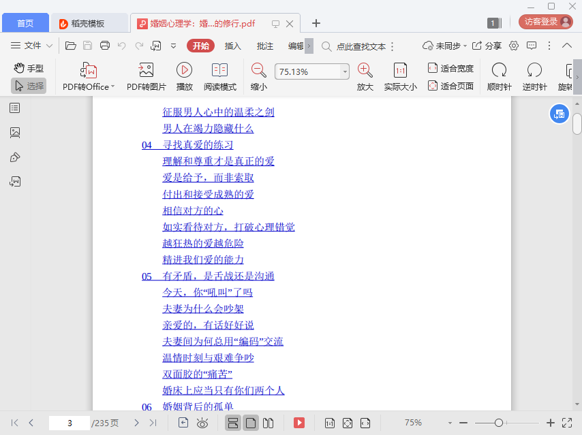Viewport: 582px width, 435px height.
Task: Set actual size (实际大小)
Action: [401, 77]
